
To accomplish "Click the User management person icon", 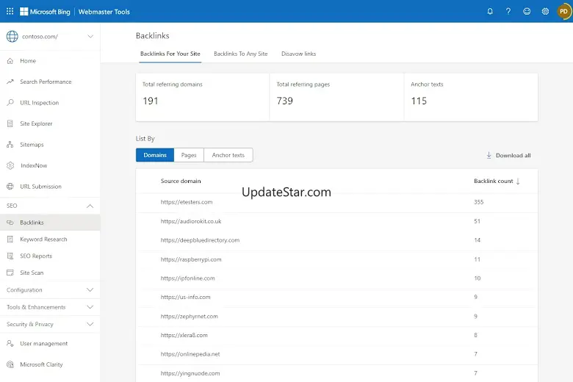I will coord(10,343).
